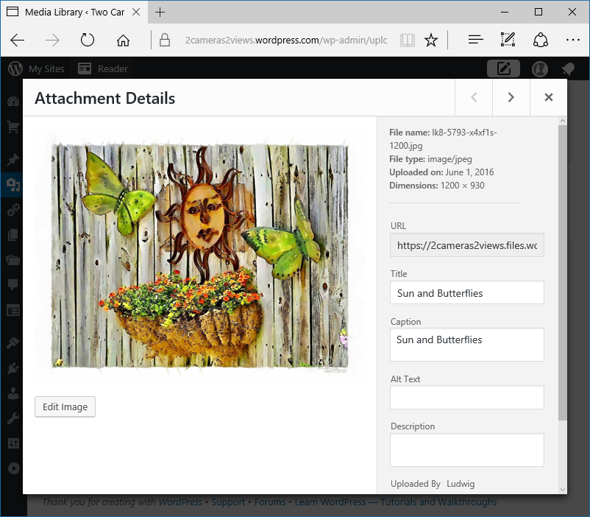This screenshot has width=590, height=517.
Task: Show next attachment with right chevron
Action: click(x=511, y=97)
